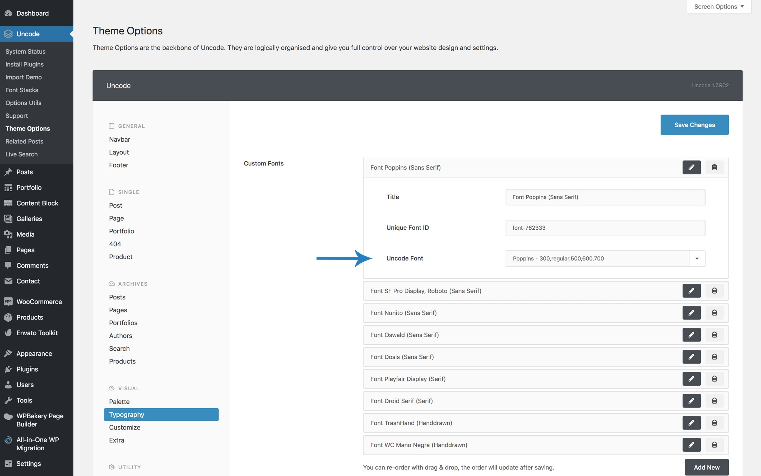Expand Font SF Pro Display Roboto entry
This screenshot has width=761, height=476.
(691, 290)
